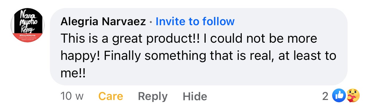The image size is (370, 110).
Task: Click the Nam Myoho Renge avatar lettering
Action: 28,20
